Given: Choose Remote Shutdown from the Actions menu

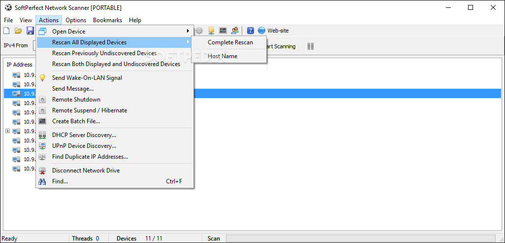Looking at the screenshot, I should [115, 100].
